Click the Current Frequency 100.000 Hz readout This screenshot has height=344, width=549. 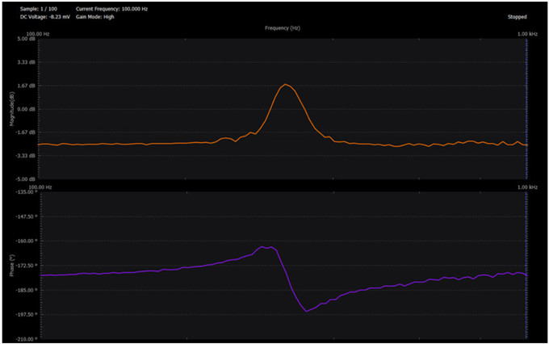point(111,9)
